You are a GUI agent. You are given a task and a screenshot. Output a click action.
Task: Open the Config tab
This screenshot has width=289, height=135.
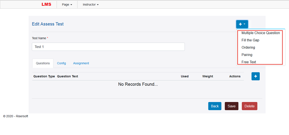[61, 63]
